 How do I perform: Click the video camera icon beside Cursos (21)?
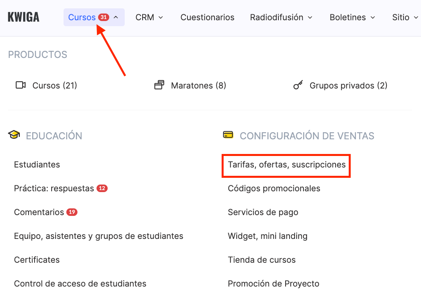(21, 85)
